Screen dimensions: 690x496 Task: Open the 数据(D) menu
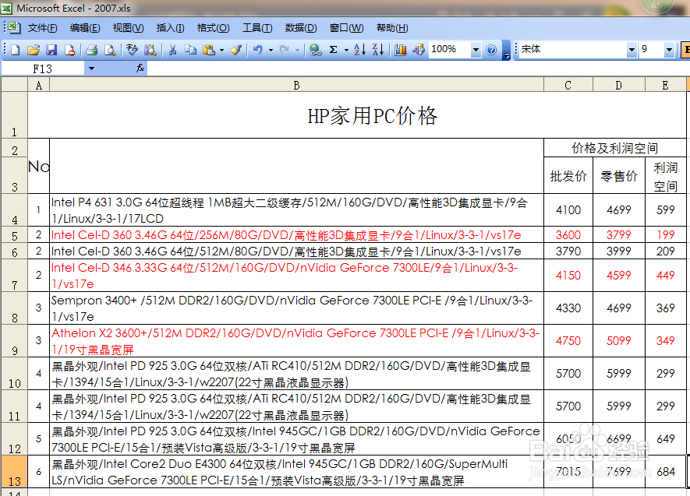(301, 28)
